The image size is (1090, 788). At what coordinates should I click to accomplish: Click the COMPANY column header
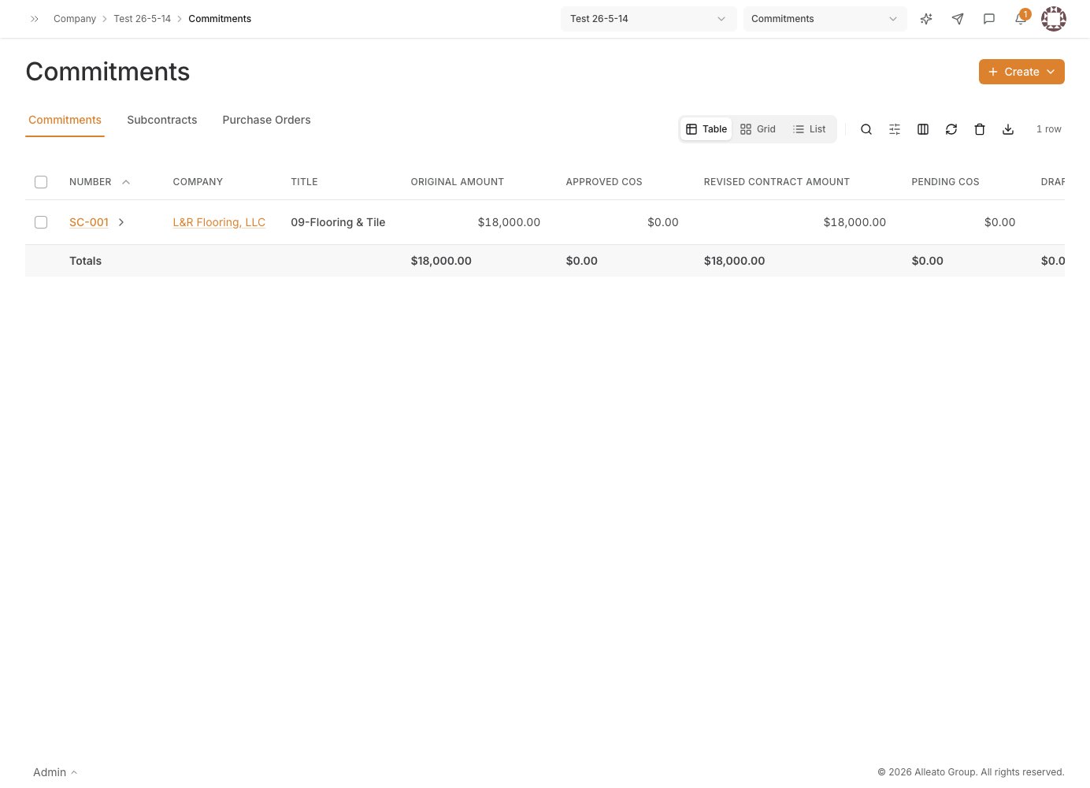(198, 182)
